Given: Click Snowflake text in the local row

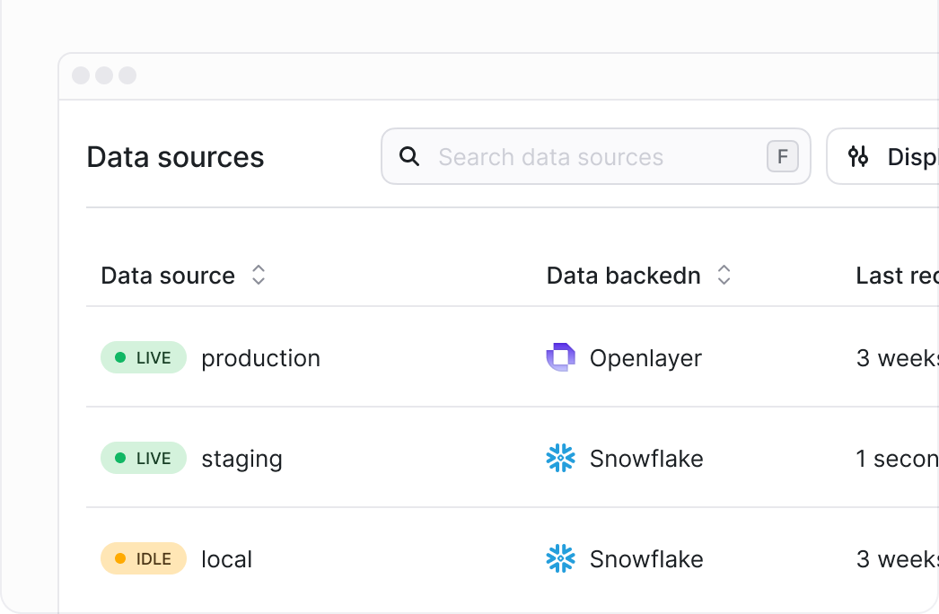Looking at the screenshot, I should [x=646, y=559].
